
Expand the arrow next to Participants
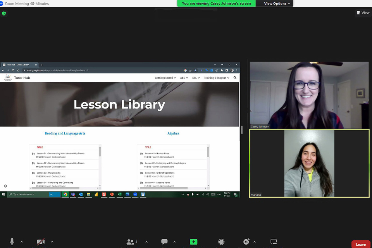tap(146, 242)
